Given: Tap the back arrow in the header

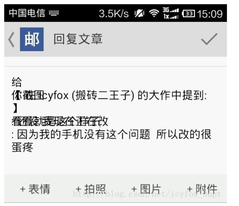Looking at the screenshot, I should coord(11,40).
